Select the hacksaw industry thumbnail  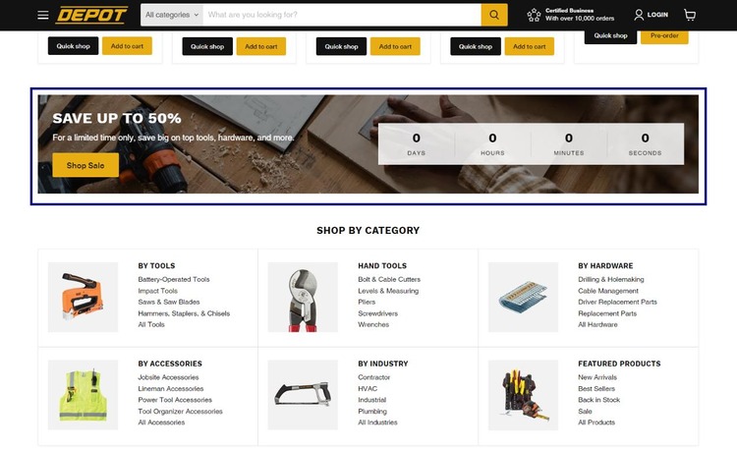click(x=303, y=395)
